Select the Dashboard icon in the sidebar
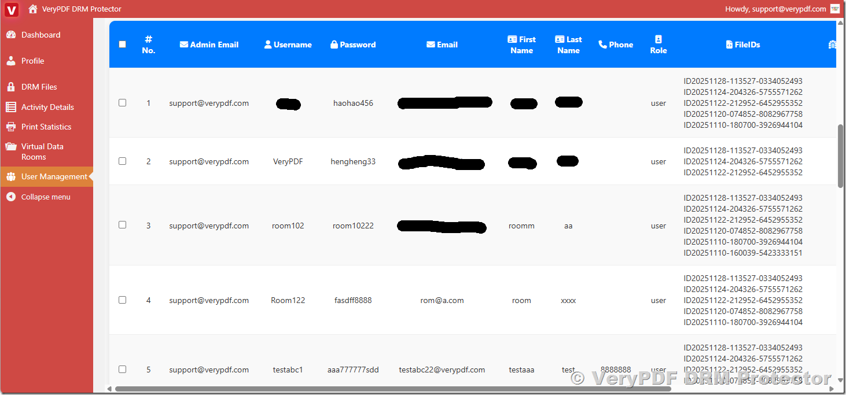Image resolution: width=846 pixels, height=395 pixels. pos(13,35)
